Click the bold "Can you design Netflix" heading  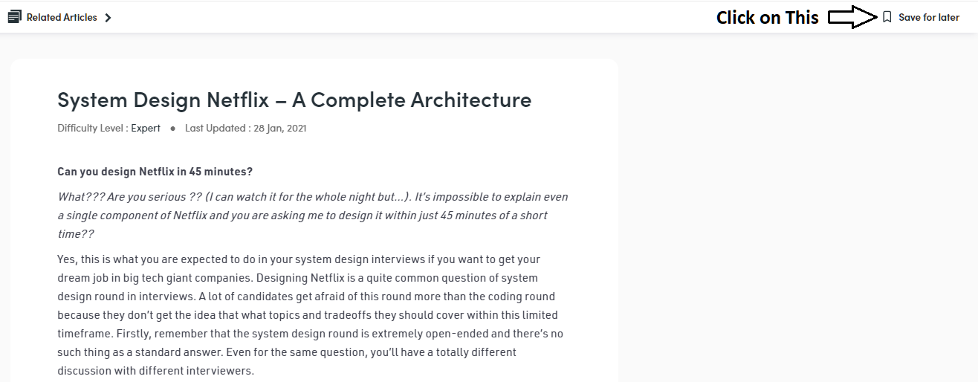[x=155, y=172]
